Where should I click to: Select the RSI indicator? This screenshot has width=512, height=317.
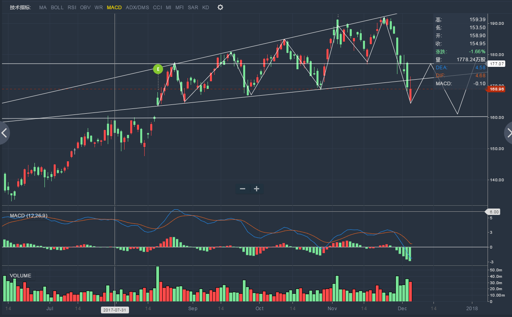(x=72, y=8)
